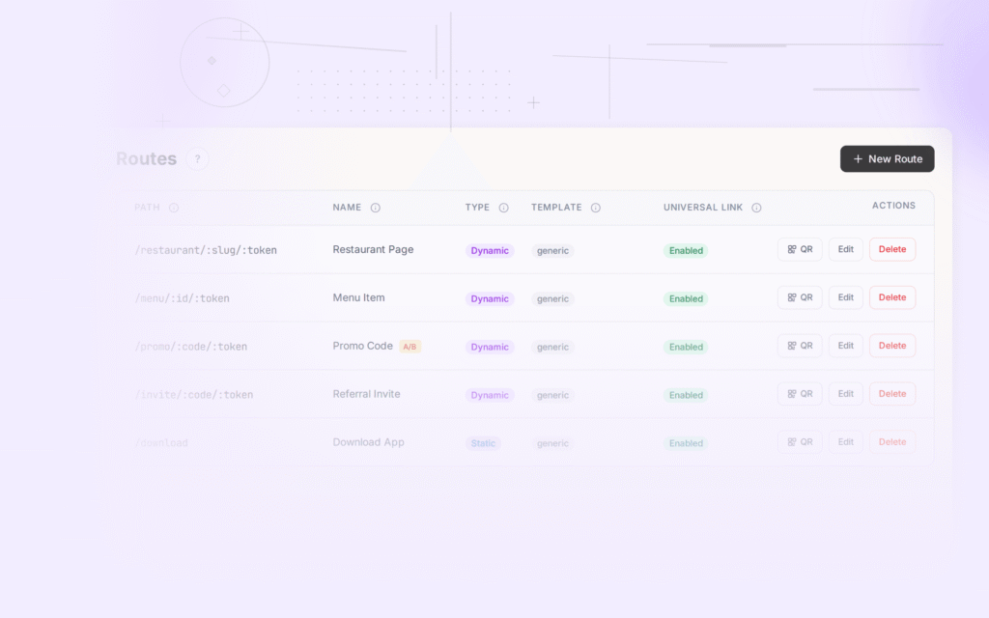989x618 pixels.
Task: Create a new route with New Route button
Action: point(887,158)
